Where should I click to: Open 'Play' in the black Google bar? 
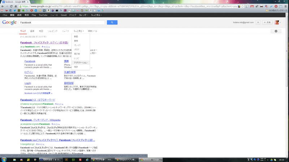point(34,15)
